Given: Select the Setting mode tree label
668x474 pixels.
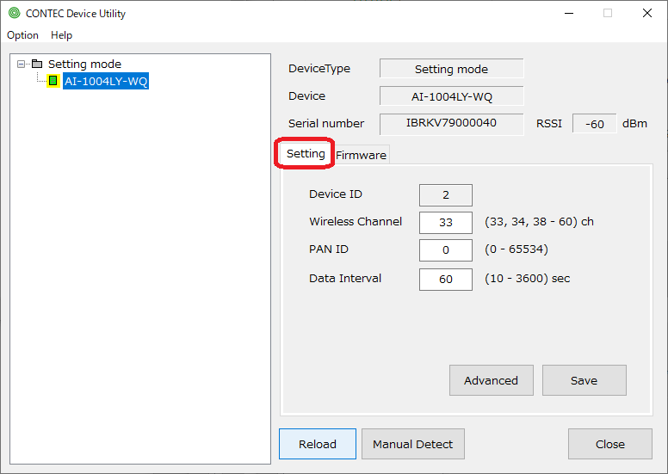Looking at the screenshot, I should pyautogui.click(x=84, y=64).
